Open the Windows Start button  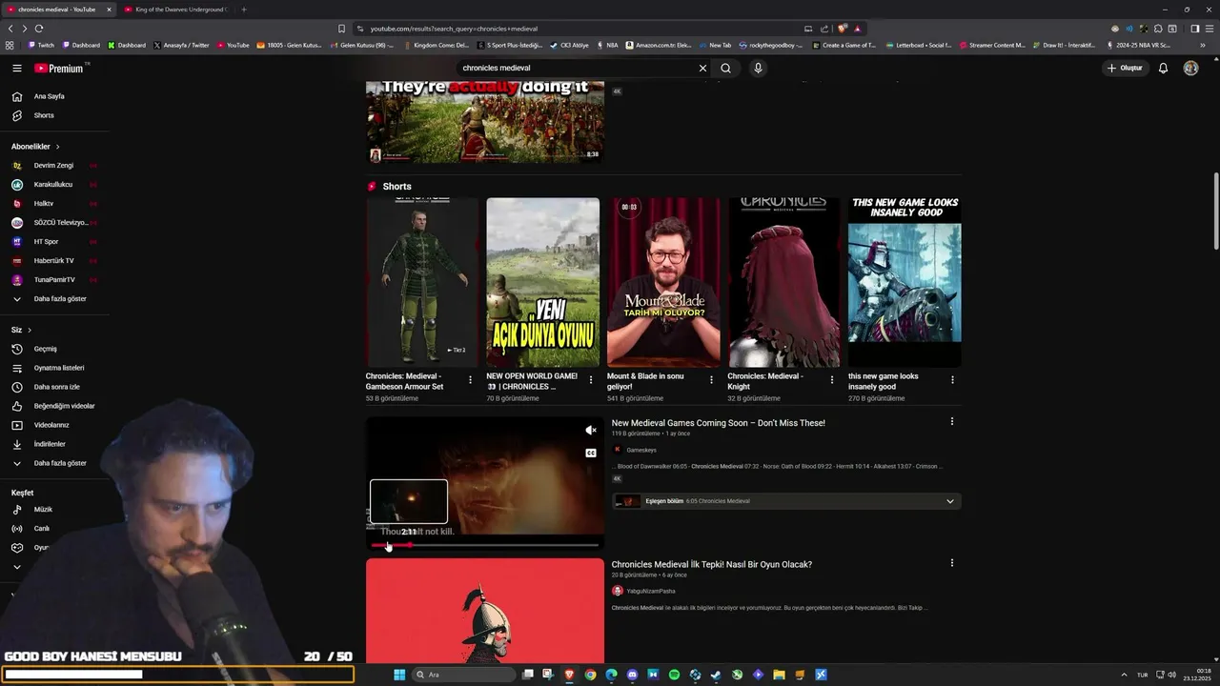coord(399,675)
